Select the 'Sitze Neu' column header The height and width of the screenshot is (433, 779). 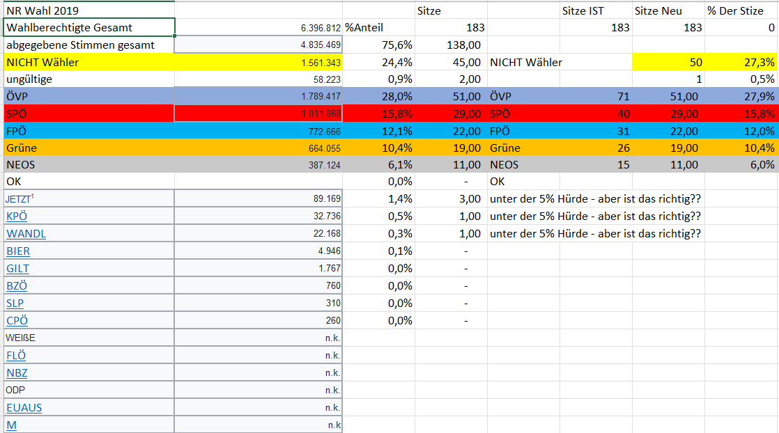coord(668,10)
